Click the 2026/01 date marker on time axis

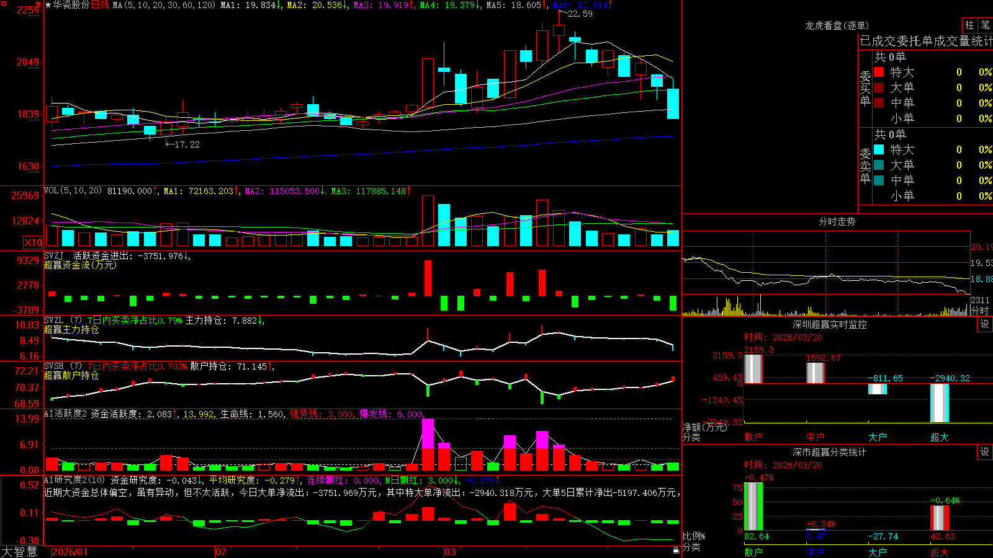[x=70, y=552]
